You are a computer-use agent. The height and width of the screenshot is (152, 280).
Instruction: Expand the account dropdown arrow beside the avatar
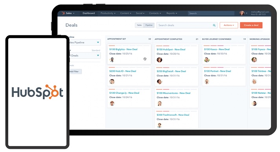coord(247,13)
